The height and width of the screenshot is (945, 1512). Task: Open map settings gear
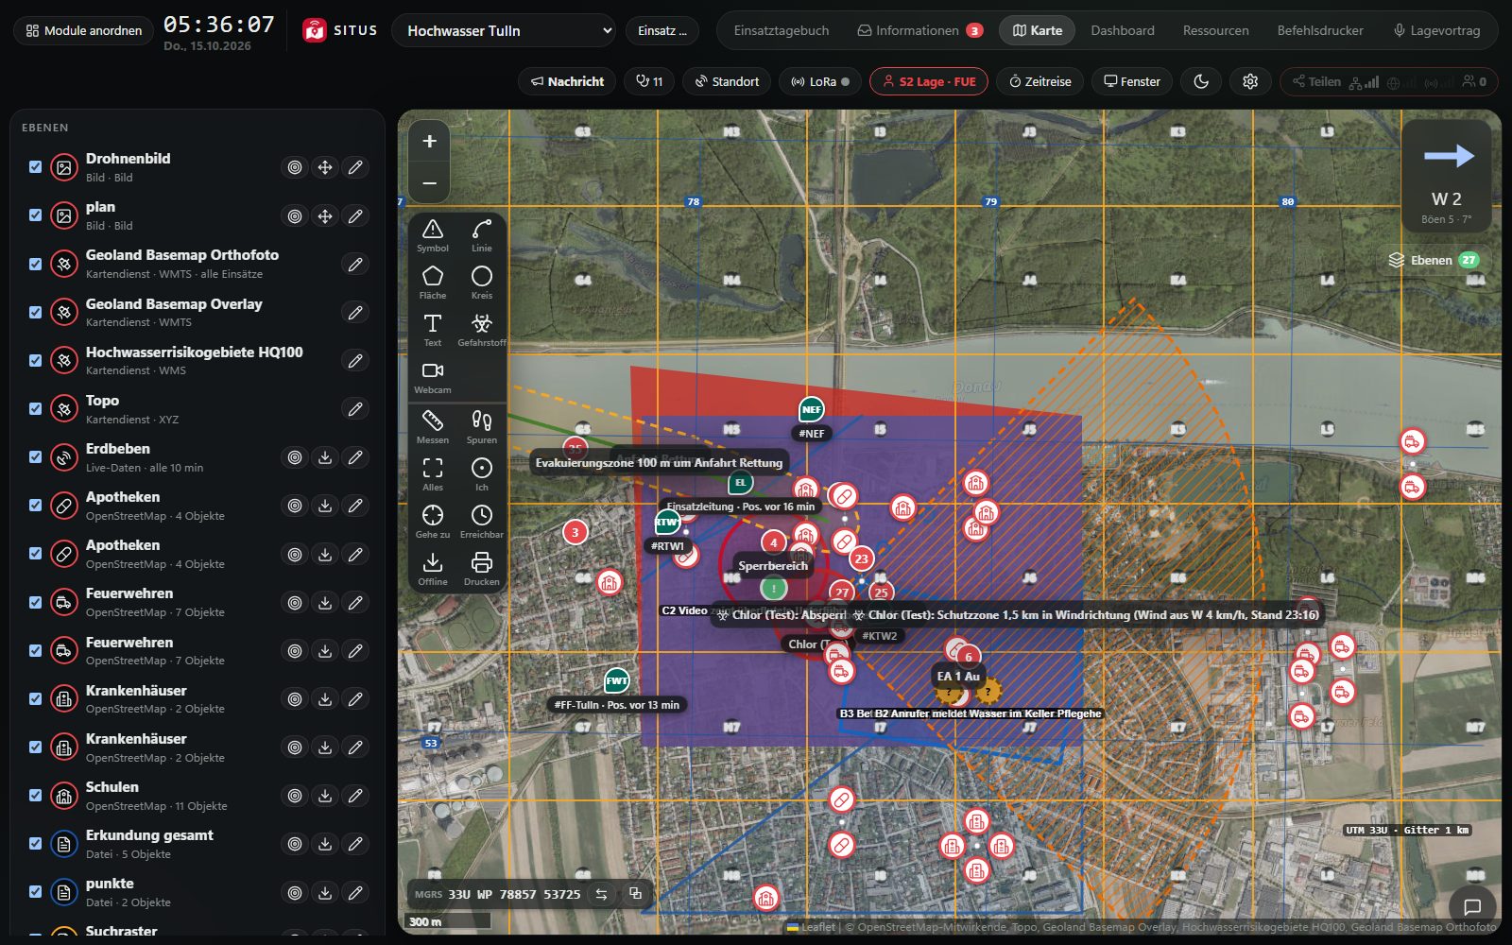coord(1250,81)
